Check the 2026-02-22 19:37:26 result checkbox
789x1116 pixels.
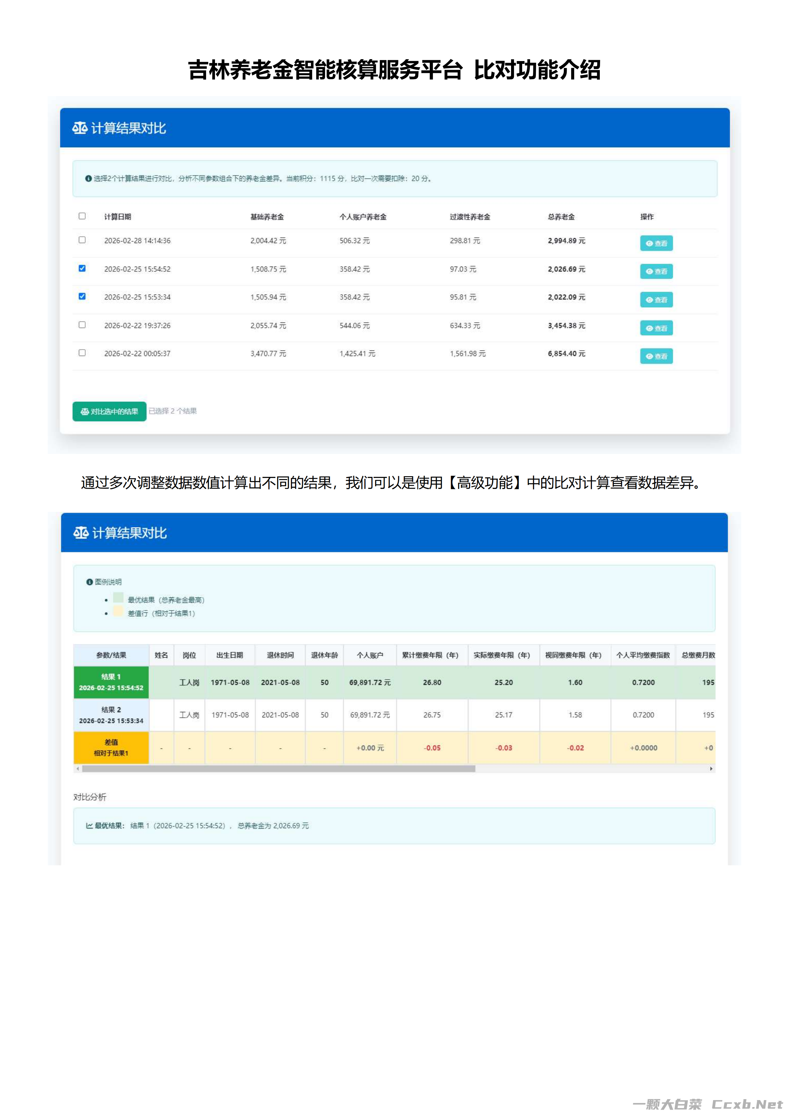(x=82, y=325)
